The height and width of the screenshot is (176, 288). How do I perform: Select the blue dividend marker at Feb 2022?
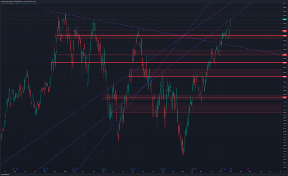click(x=76, y=169)
